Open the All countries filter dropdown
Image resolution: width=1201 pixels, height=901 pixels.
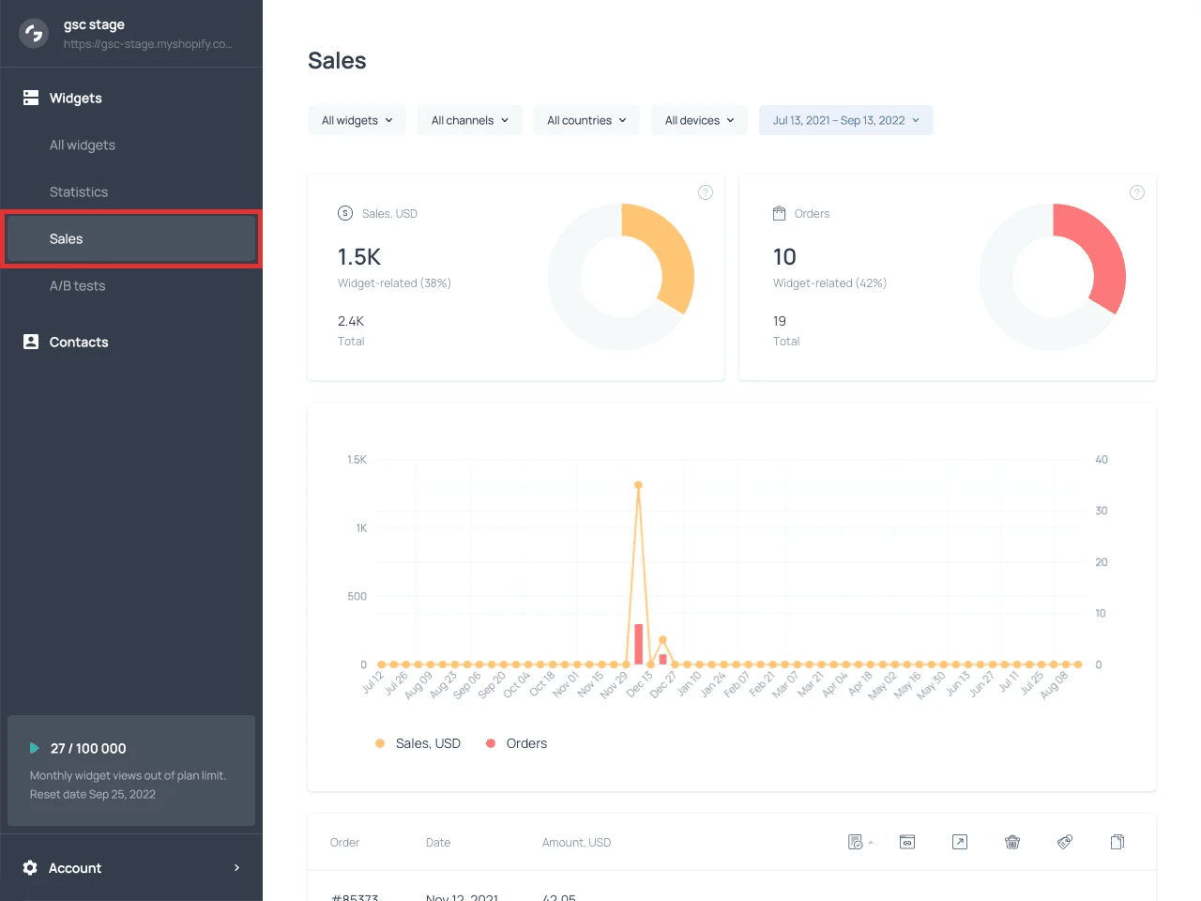pos(585,120)
